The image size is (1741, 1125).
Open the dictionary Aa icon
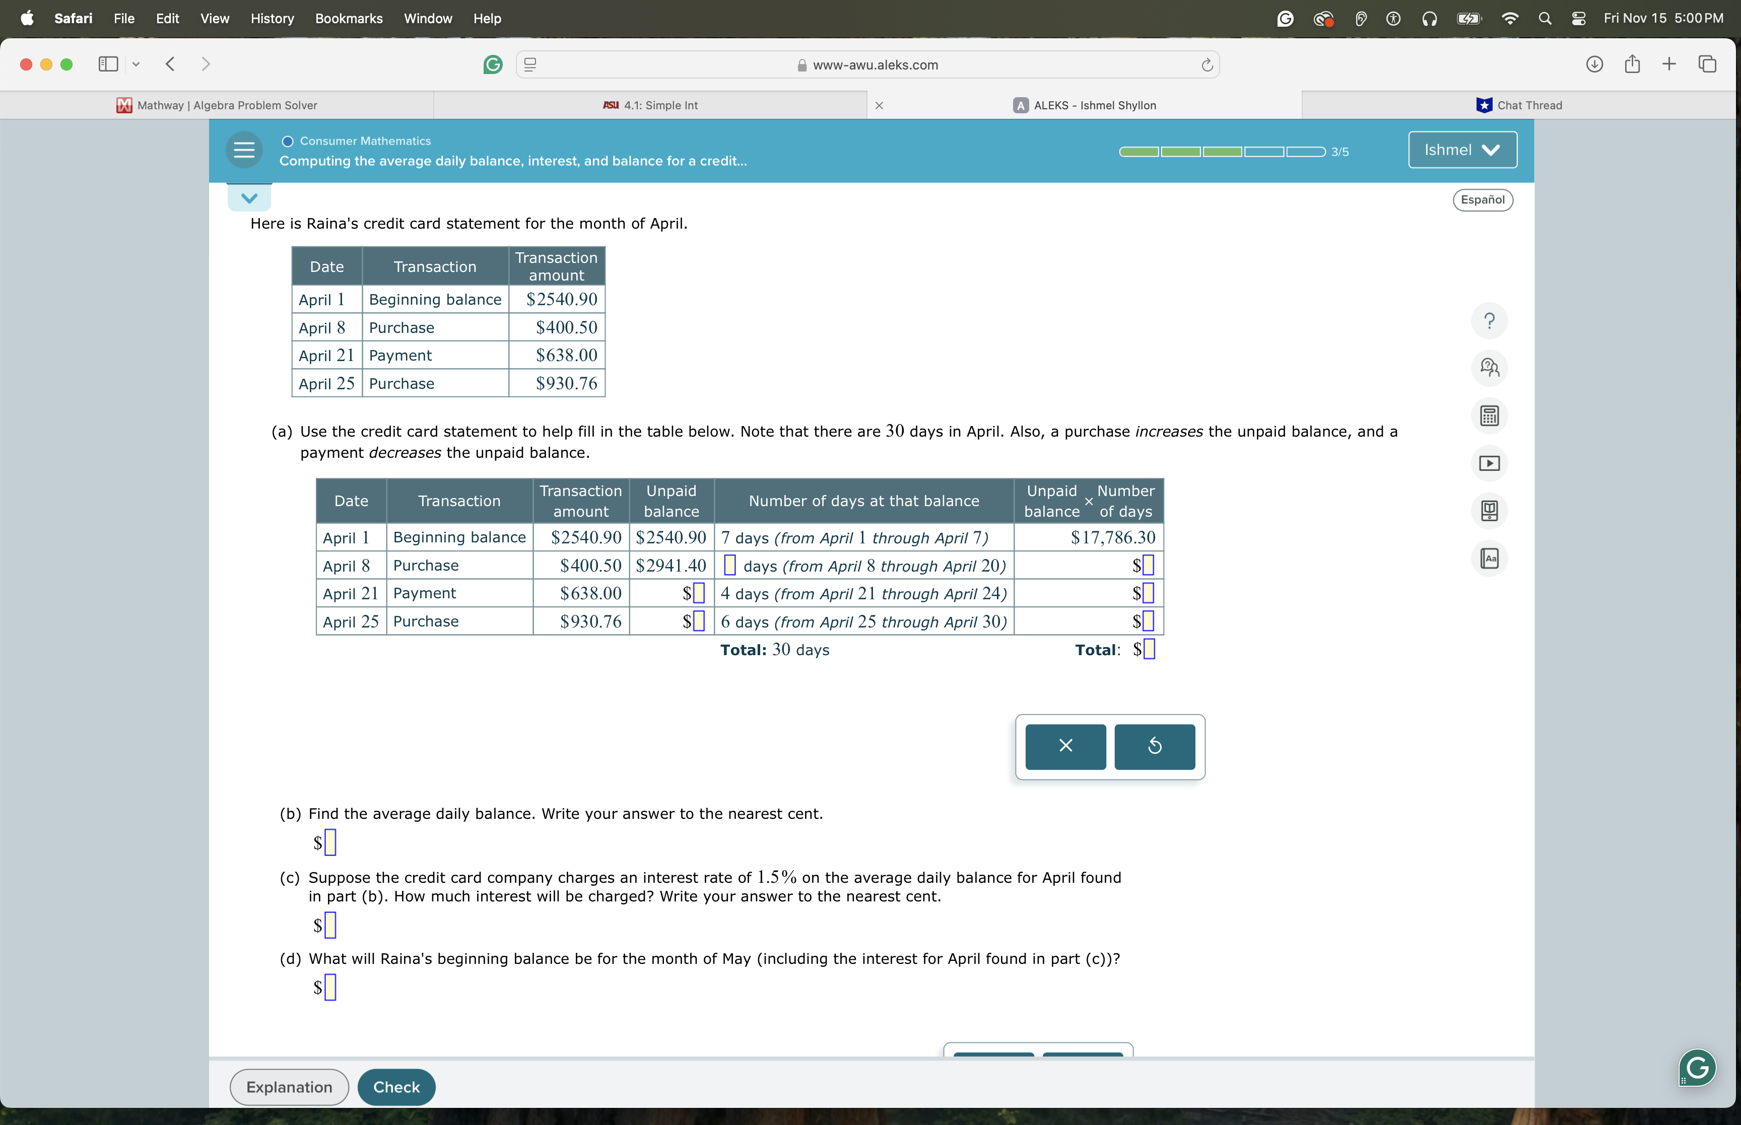[x=1488, y=558]
